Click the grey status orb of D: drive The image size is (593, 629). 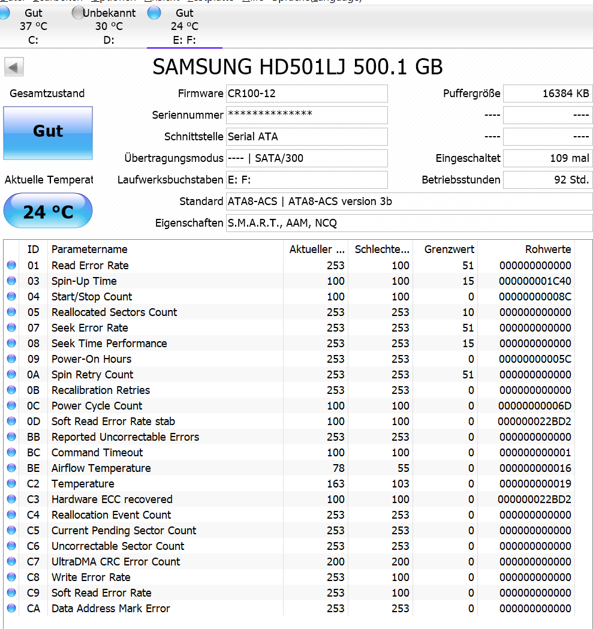78,13
